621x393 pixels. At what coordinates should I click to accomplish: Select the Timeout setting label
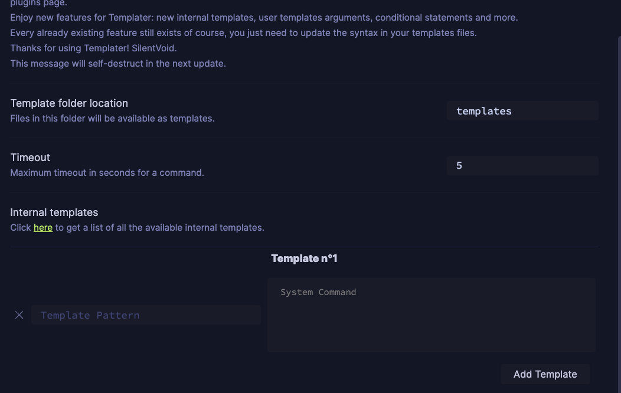(x=30, y=157)
